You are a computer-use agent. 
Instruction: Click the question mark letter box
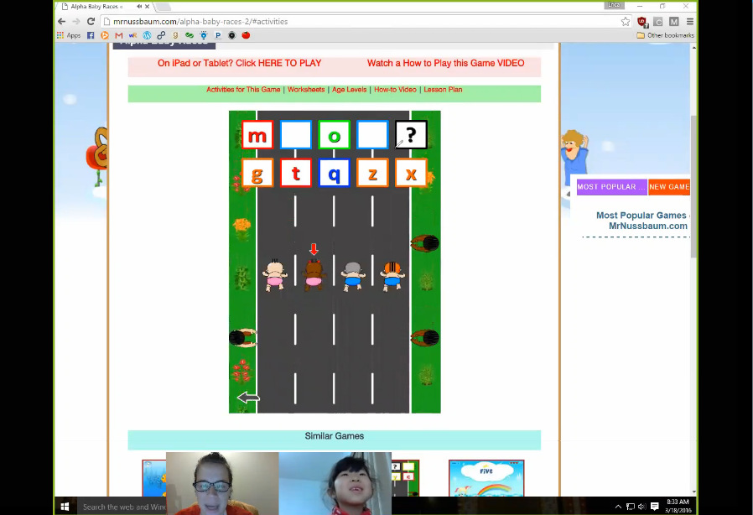411,134
